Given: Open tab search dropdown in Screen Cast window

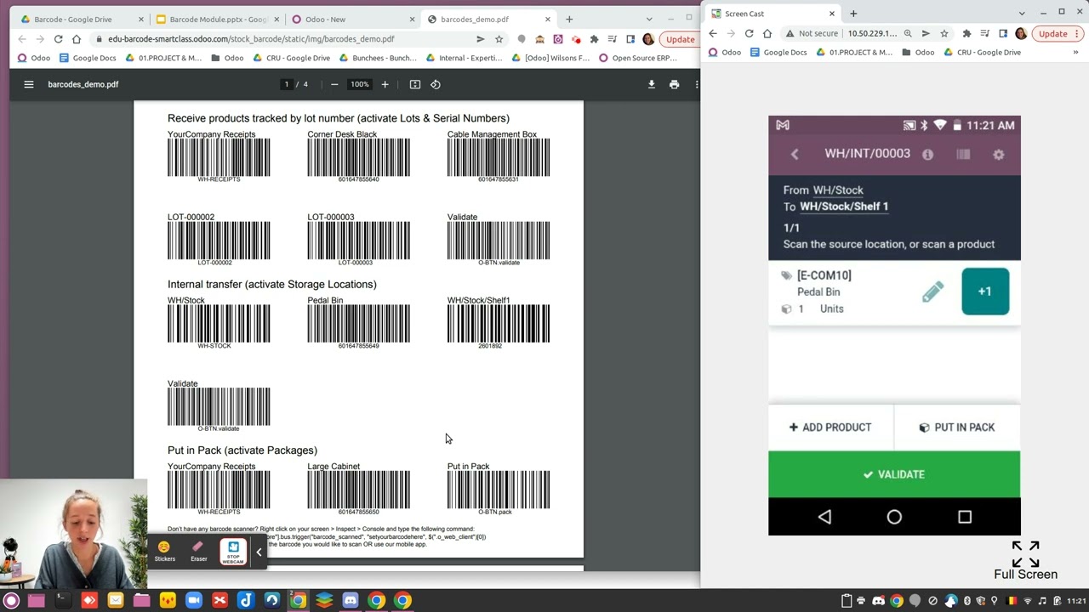Looking at the screenshot, I should [x=1021, y=13].
